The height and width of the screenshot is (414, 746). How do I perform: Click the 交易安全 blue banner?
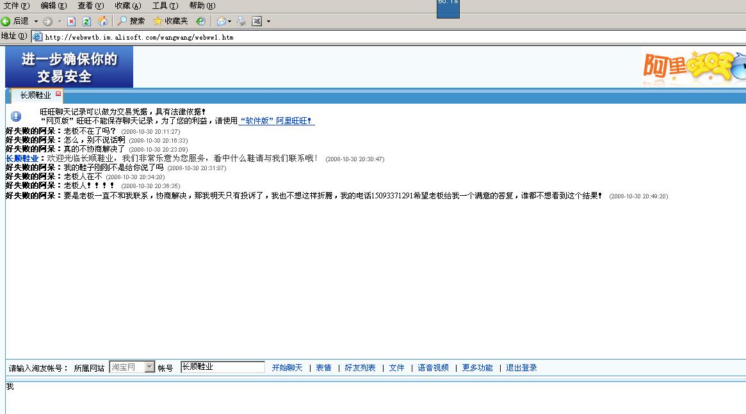click(x=69, y=67)
